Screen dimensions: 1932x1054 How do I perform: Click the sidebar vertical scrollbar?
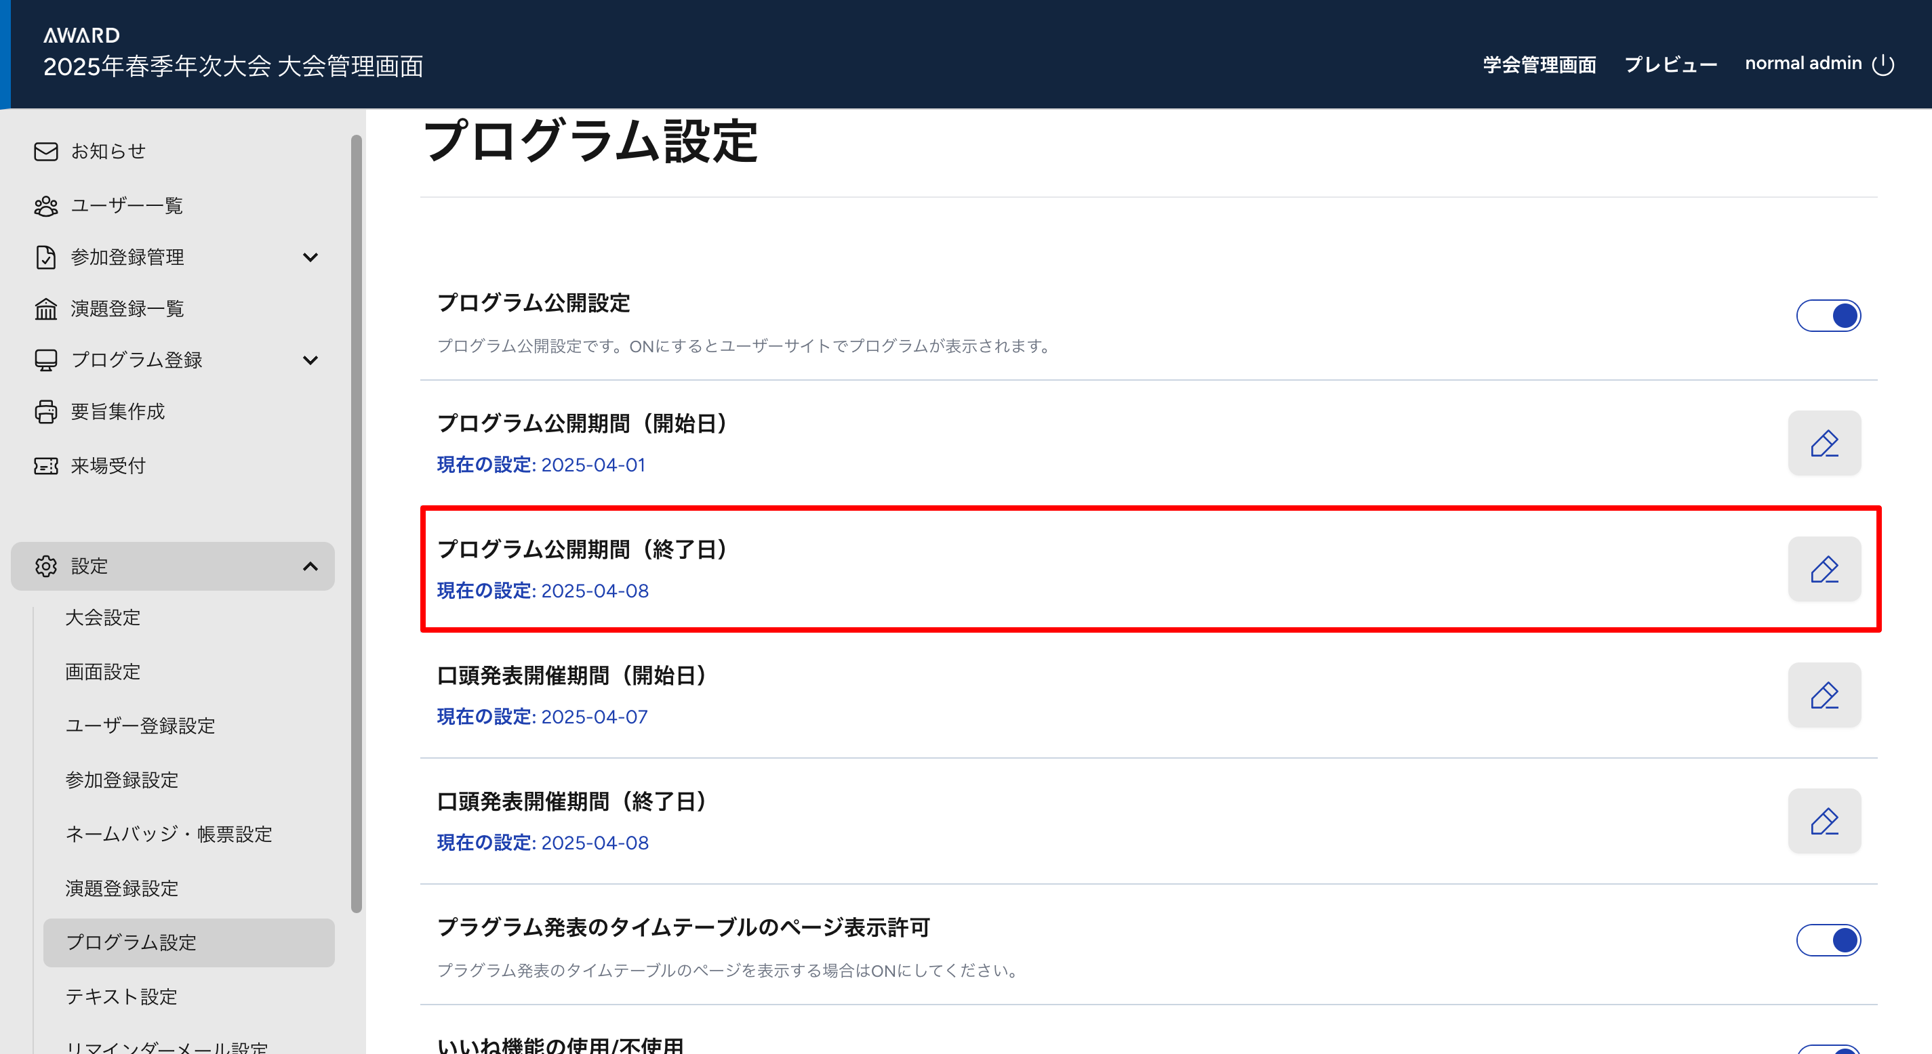tap(357, 525)
